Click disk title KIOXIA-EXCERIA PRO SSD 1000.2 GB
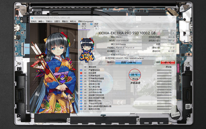 click(x=127, y=33)
